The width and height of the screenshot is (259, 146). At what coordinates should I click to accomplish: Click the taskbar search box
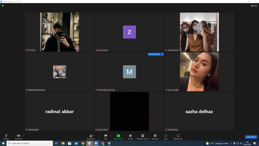pos(30,143)
